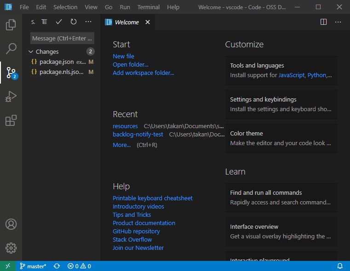Open the View menu
Image resolution: width=350 pixels, height=271 pixels.
pyautogui.click(x=91, y=7)
